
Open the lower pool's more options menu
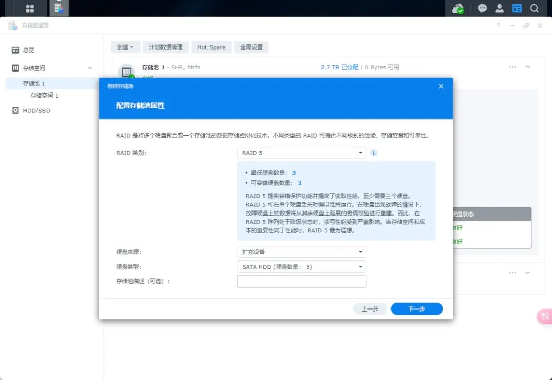512,273
